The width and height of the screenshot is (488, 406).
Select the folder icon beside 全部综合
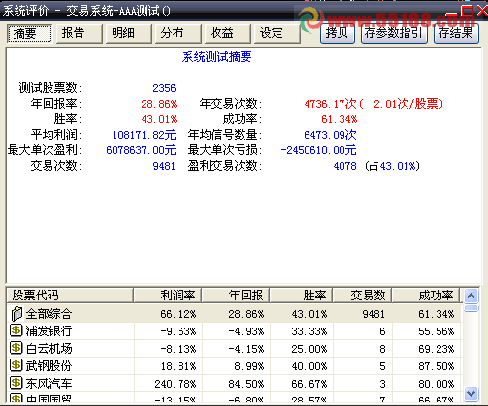point(16,314)
